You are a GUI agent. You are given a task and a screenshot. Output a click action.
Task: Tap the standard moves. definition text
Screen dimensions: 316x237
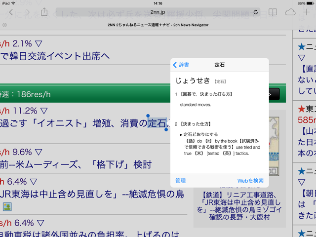point(196,105)
